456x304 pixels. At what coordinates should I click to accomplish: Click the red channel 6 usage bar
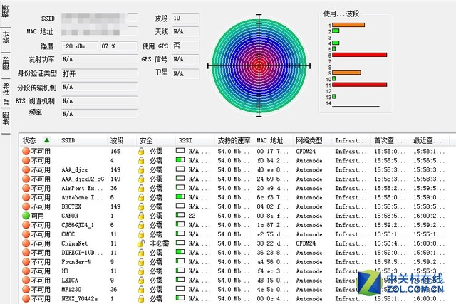(359, 55)
